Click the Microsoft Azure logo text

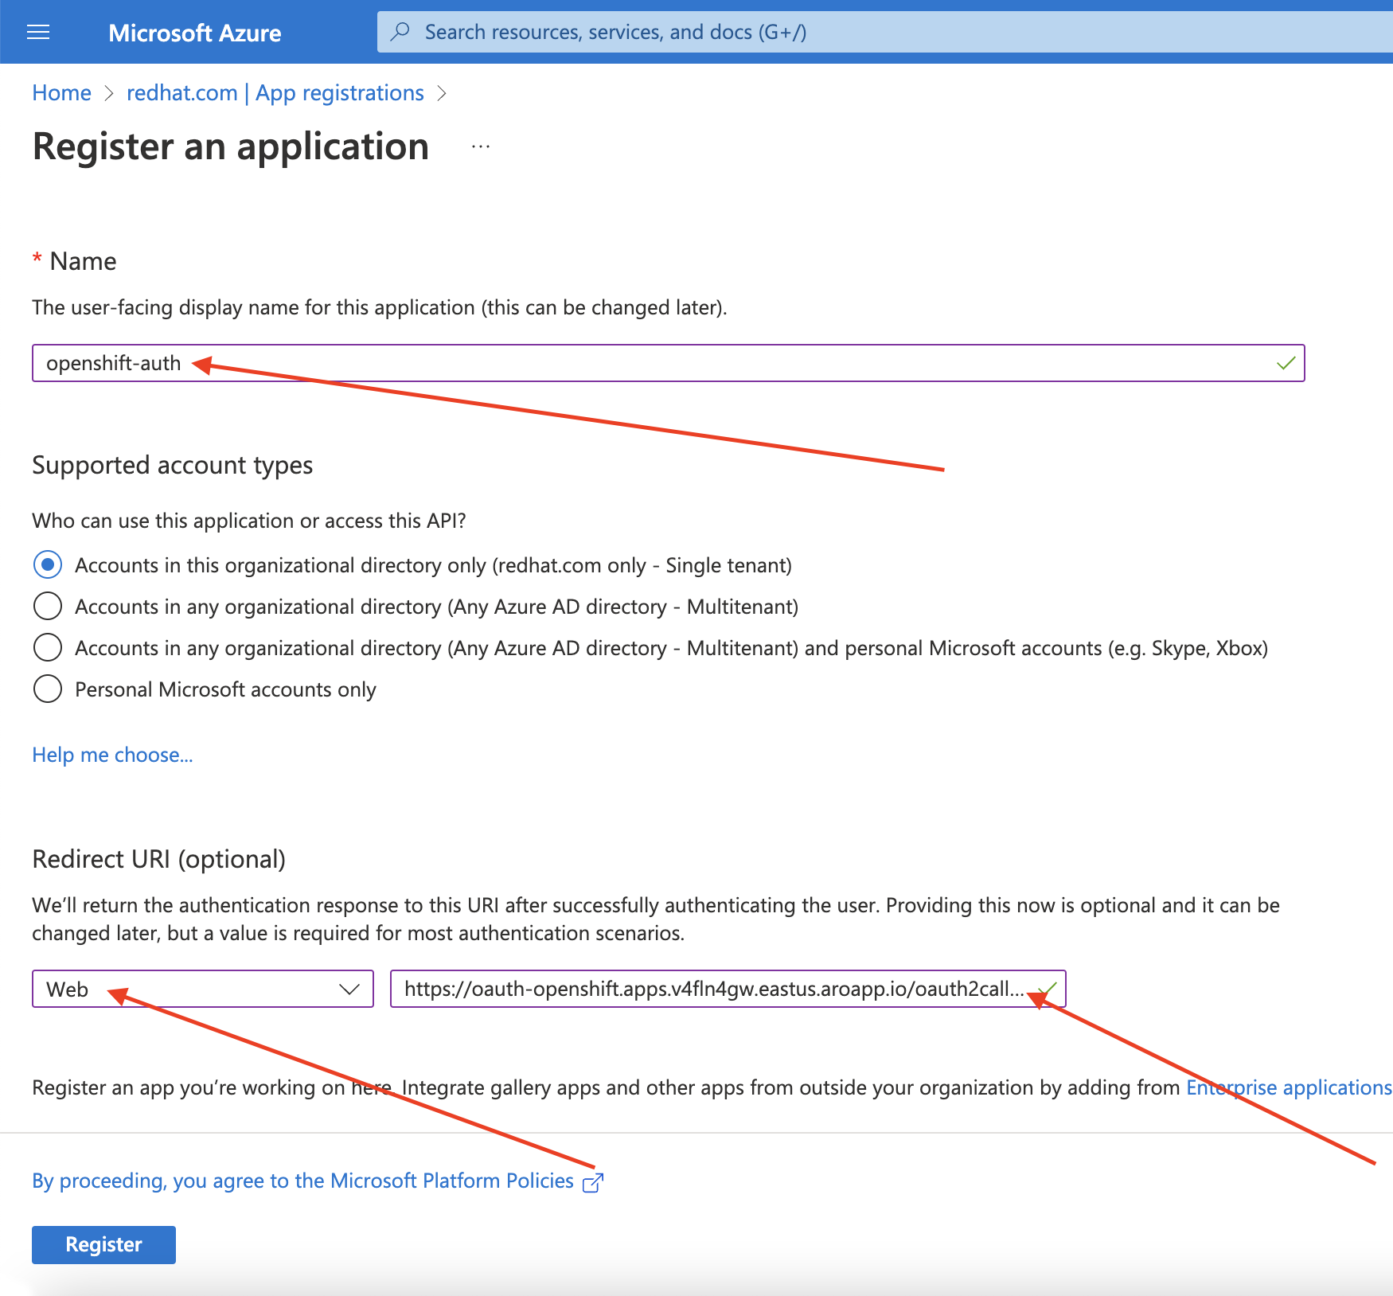tap(194, 33)
